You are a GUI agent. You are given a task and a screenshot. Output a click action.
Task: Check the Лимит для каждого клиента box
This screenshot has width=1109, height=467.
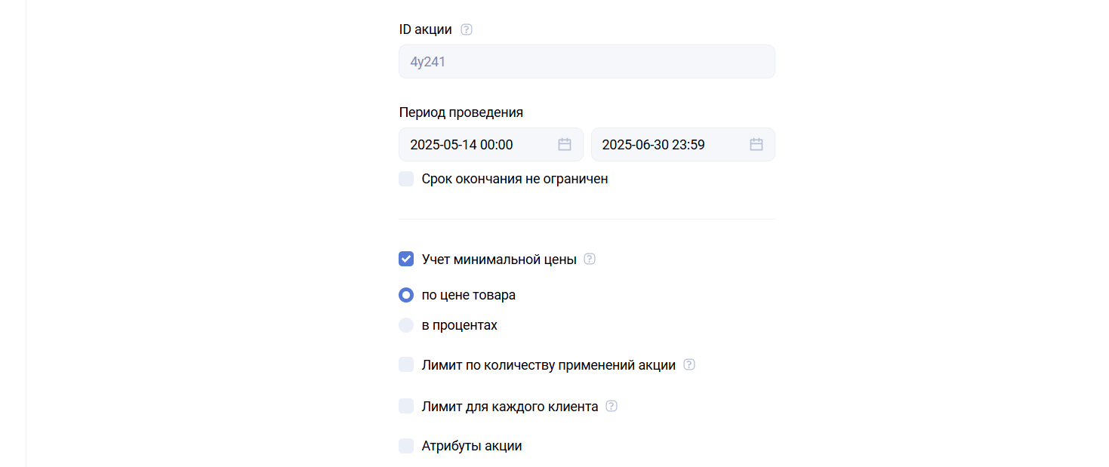tap(406, 407)
